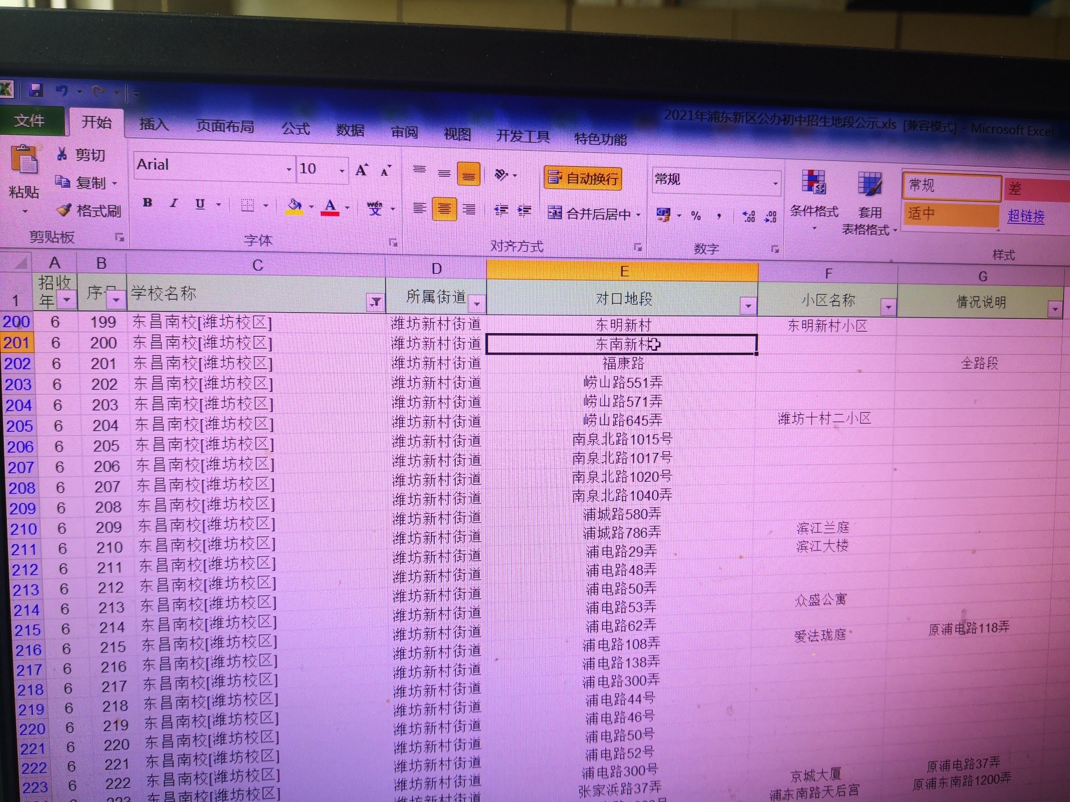Screen dimensions: 1070x802
Task: Select the Format Painter brush
Action: (x=90, y=211)
